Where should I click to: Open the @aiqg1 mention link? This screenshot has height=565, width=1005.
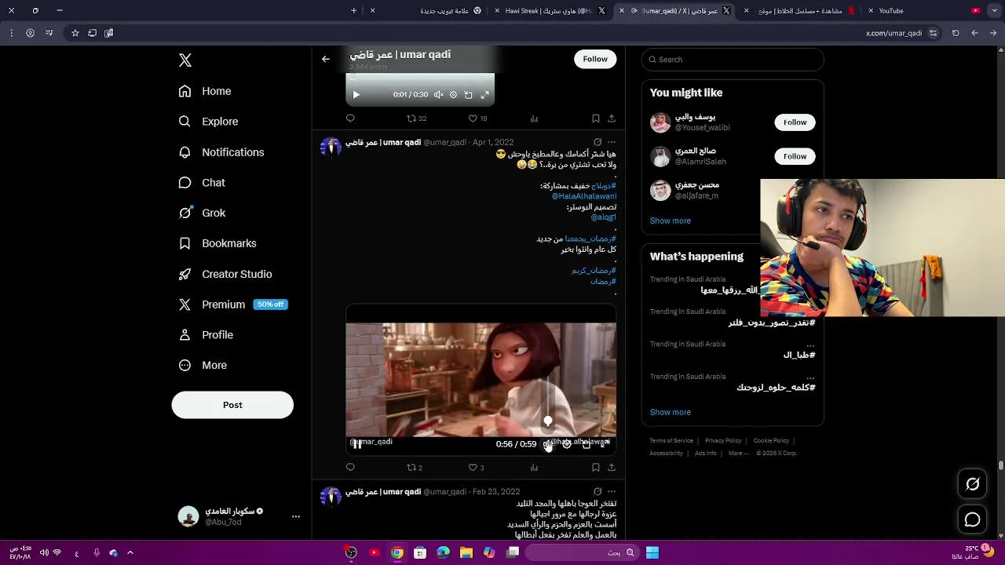[603, 217]
